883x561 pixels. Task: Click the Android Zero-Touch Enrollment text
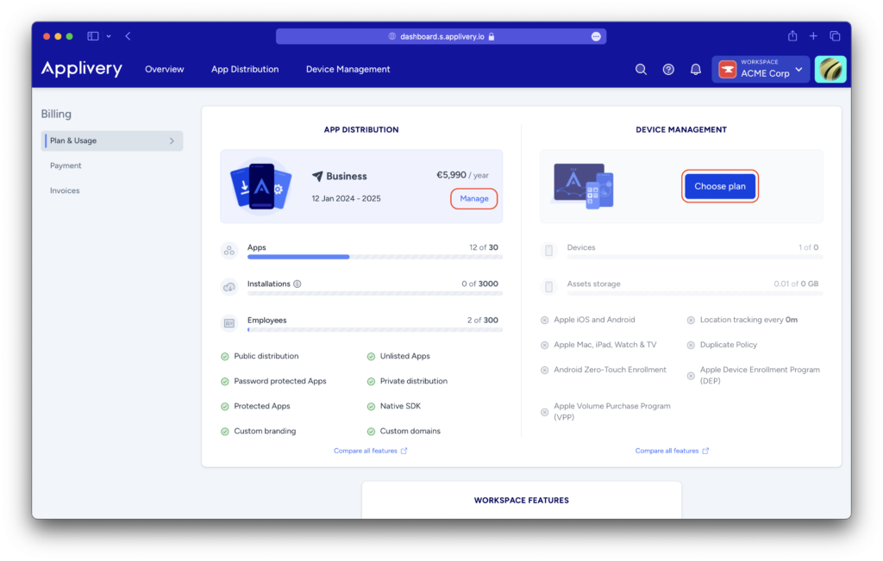pyautogui.click(x=610, y=370)
